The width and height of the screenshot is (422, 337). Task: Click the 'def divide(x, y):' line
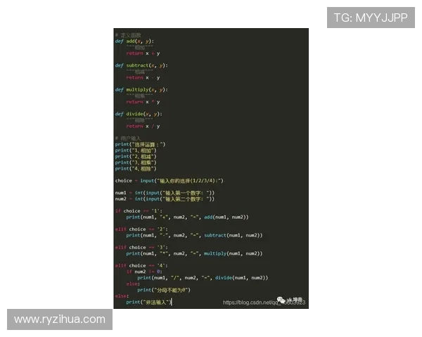pos(139,114)
